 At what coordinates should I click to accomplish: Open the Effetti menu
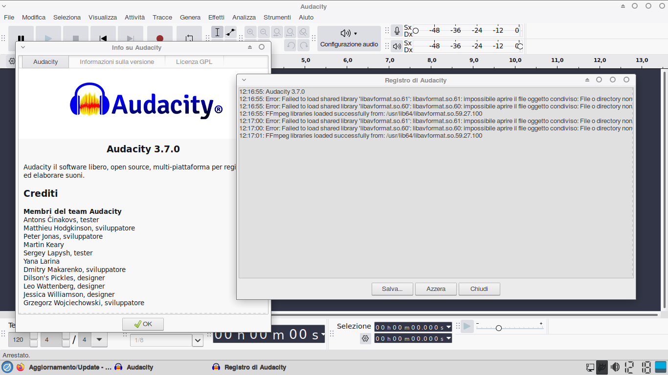[x=216, y=17]
